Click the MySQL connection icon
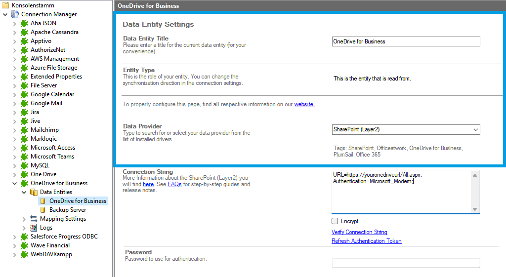The image size is (506, 277). point(24,165)
